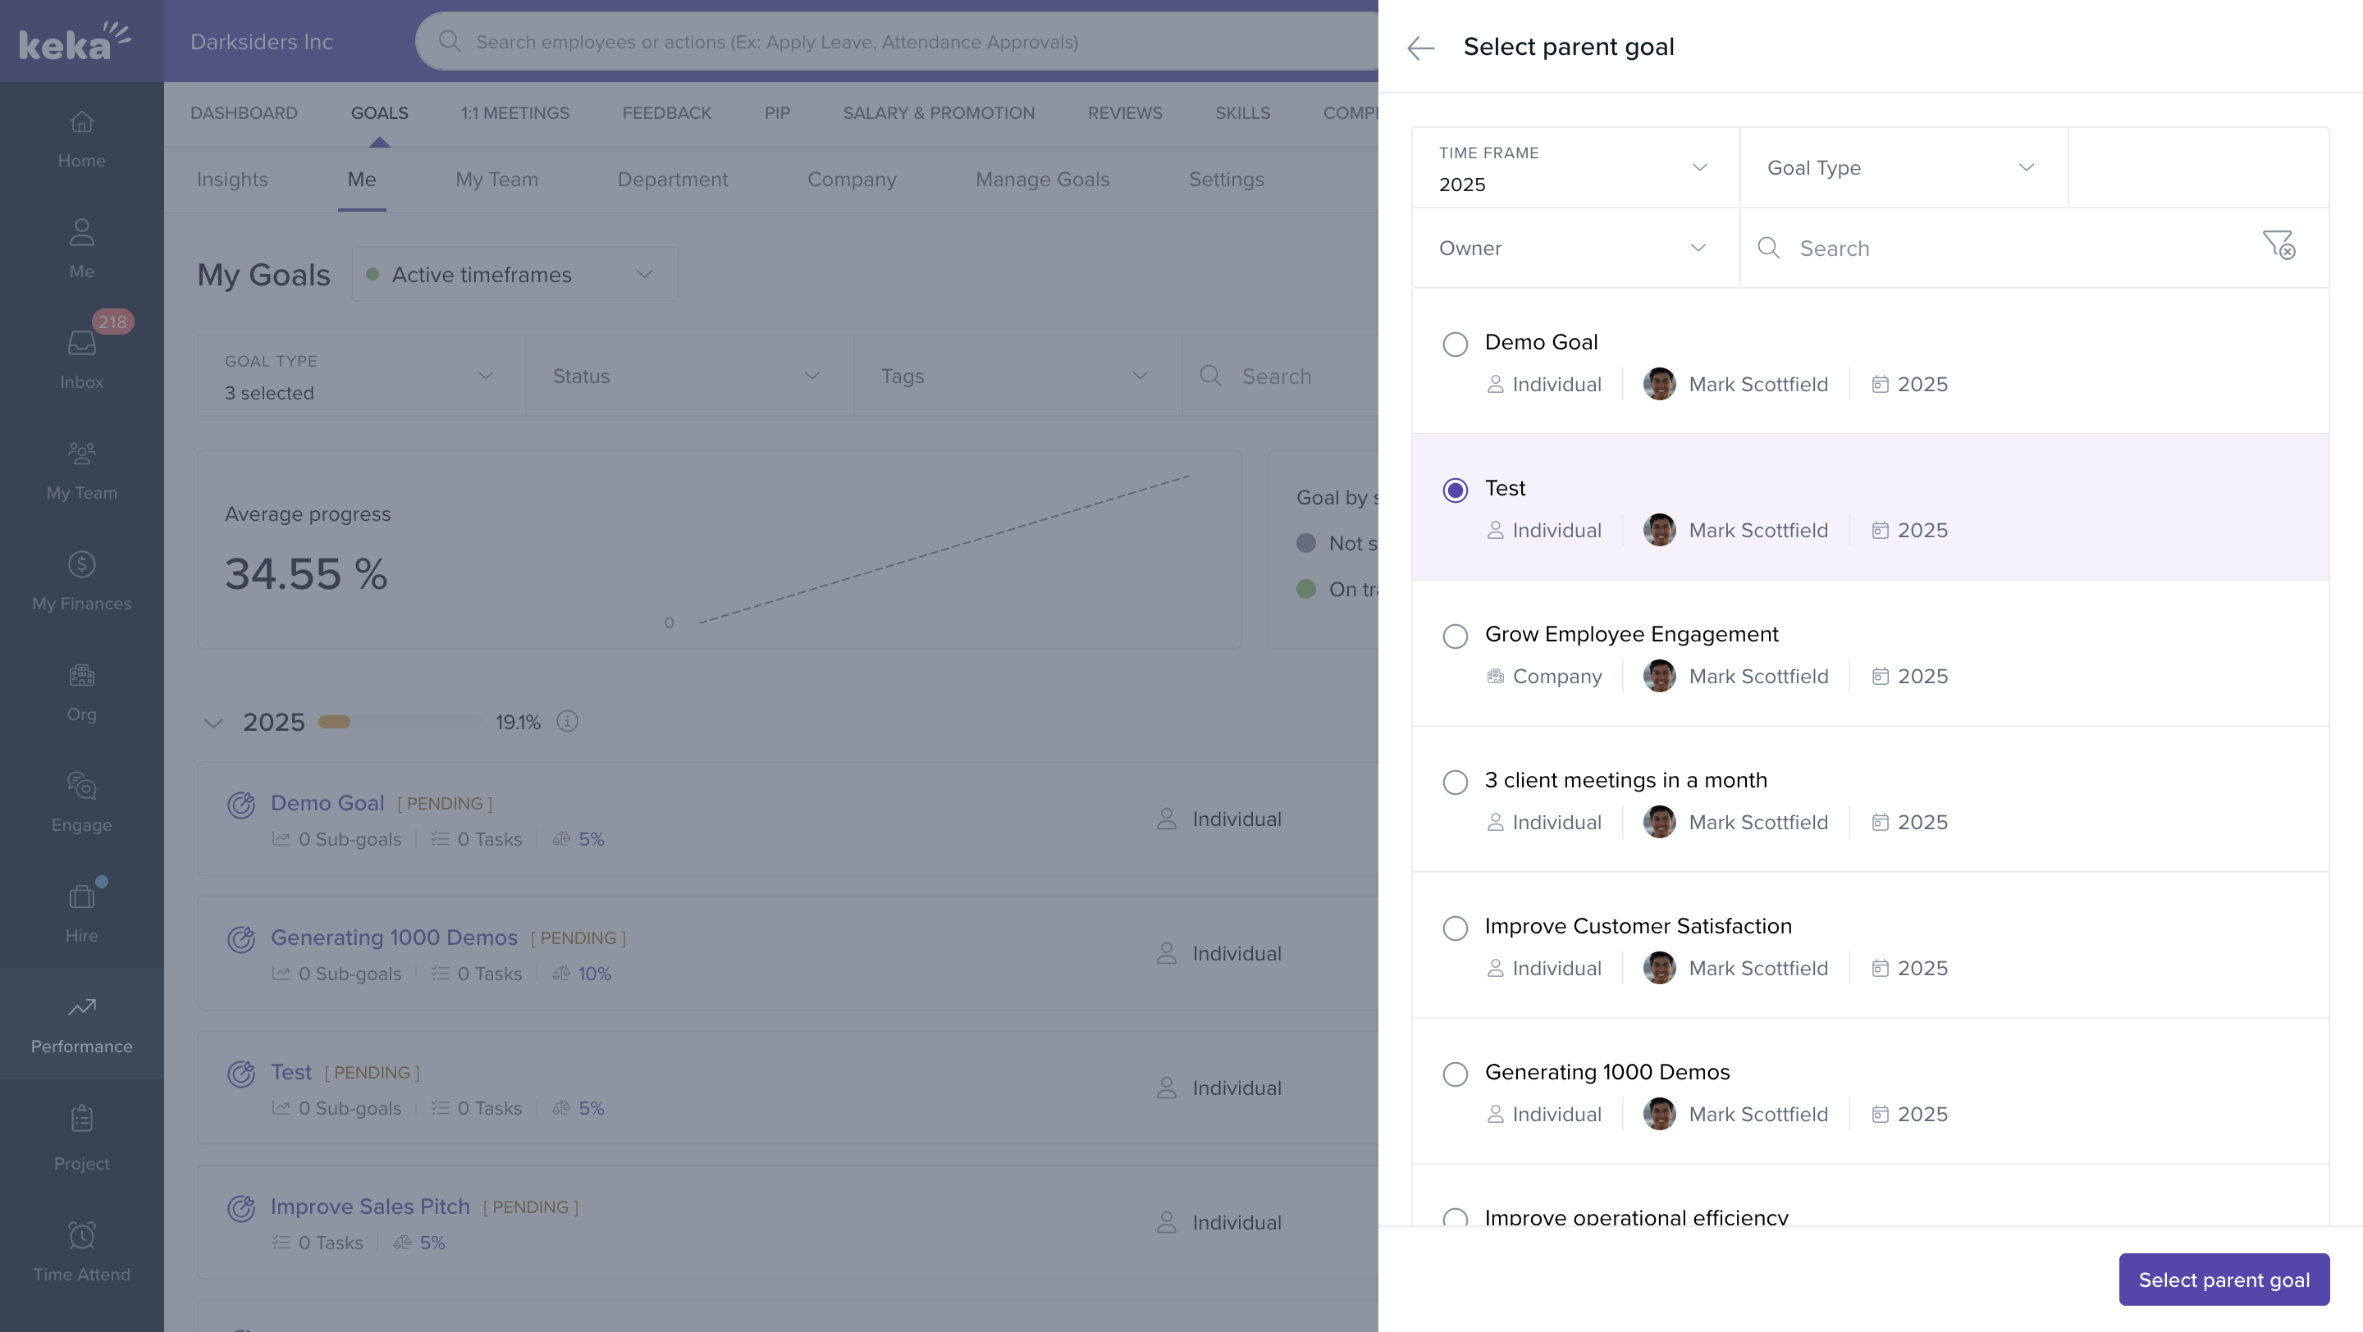Click the 2025 progress bar
This screenshot has width=2363, height=1332.
click(x=399, y=722)
